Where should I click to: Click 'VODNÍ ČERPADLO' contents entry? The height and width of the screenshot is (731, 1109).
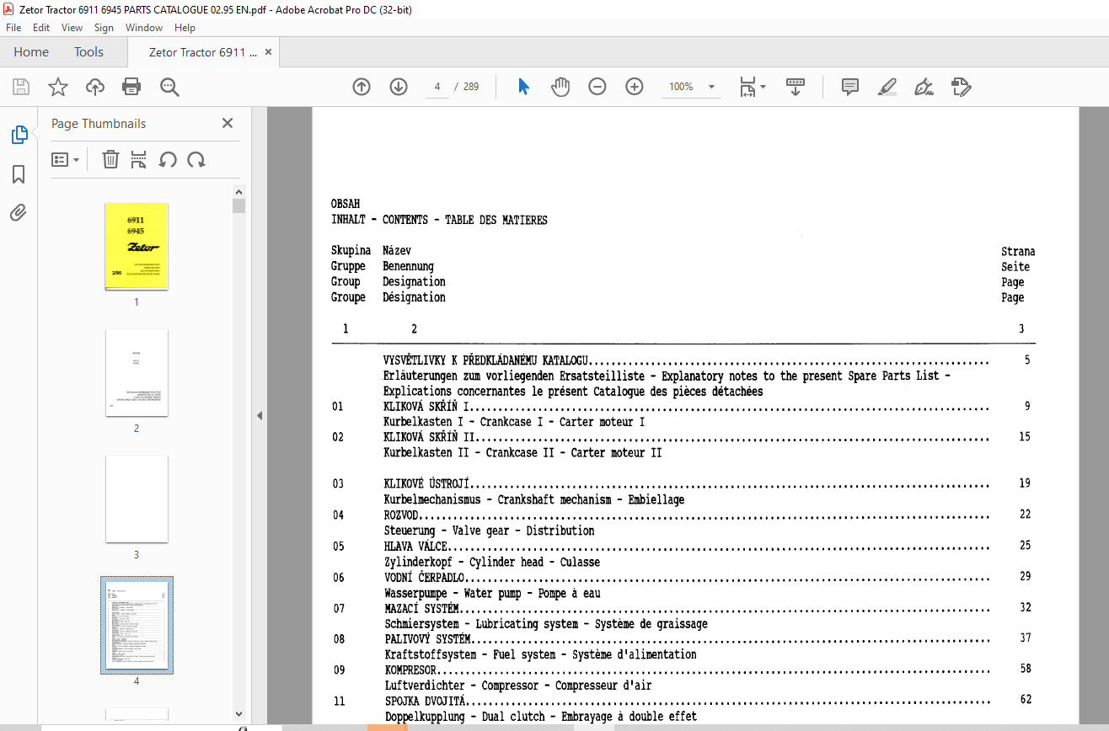pyautogui.click(x=425, y=578)
